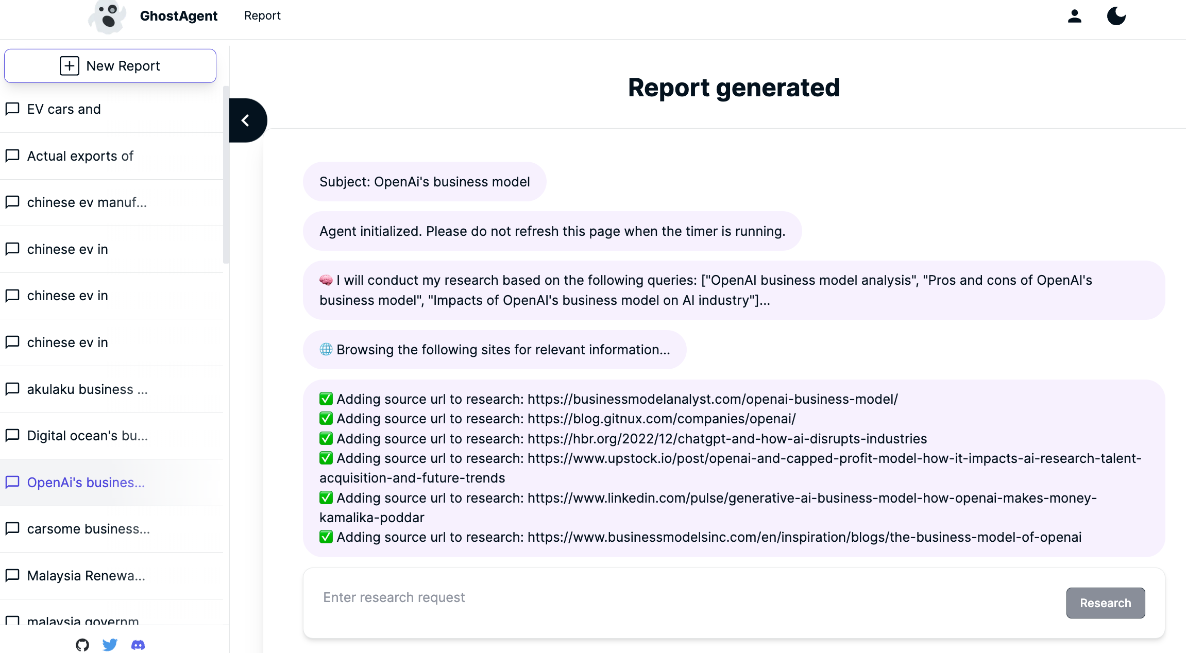Image resolution: width=1186 pixels, height=653 pixels.
Task: Open the user profile icon
Action: [x=1074, y=16]
